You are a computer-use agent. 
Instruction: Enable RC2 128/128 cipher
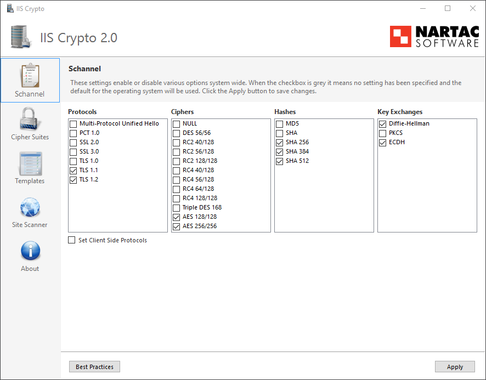177,161
